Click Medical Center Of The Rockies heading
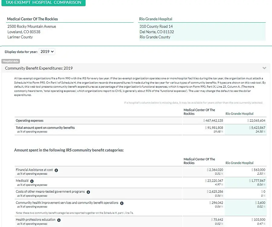Image resolution: width=272 pixels, height=227 pixels. (x=32, y=19)
